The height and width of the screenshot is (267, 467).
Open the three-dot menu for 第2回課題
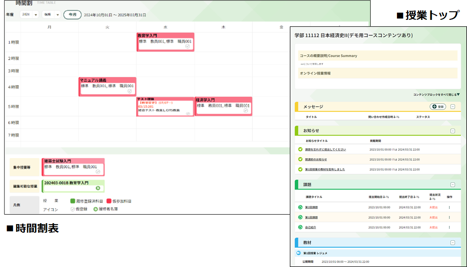coord(449,207)
